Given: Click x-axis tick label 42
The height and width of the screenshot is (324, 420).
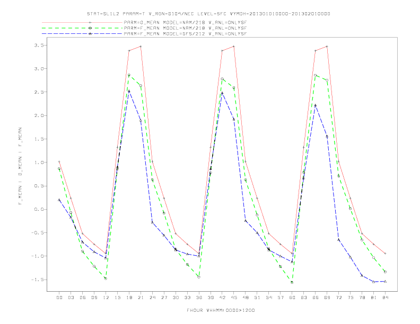Looking at the screenshot, I should click(x=222, y=298).
